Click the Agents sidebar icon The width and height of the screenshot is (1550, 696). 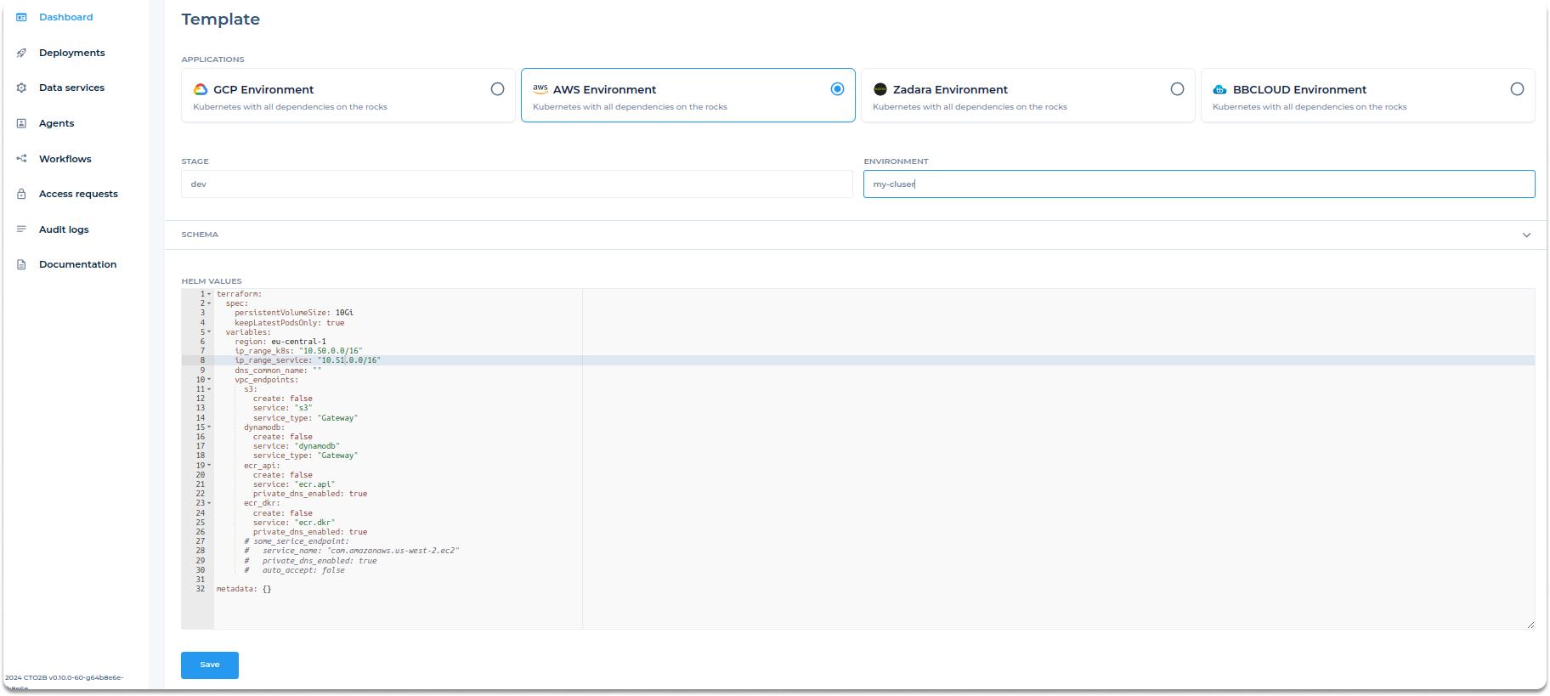pyautogui.click(x=21, y=123)
